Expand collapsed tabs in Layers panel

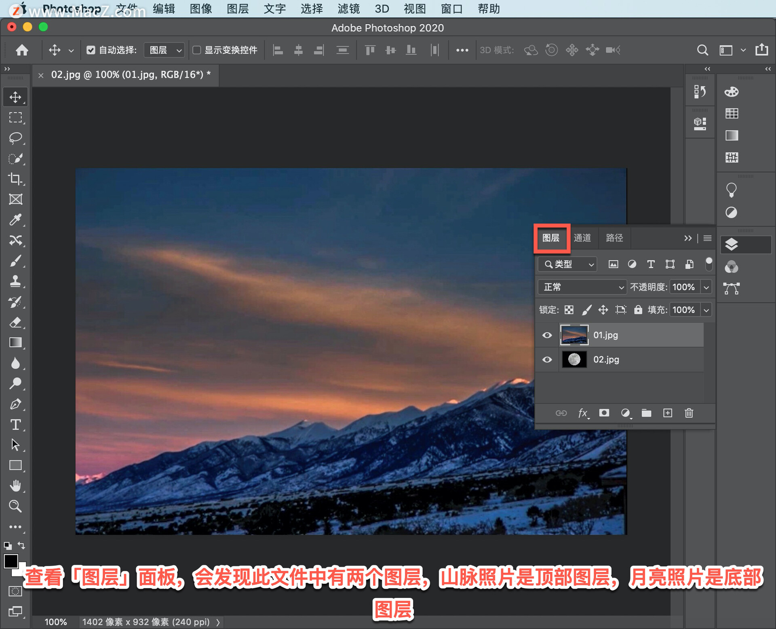tap(688, 238)
